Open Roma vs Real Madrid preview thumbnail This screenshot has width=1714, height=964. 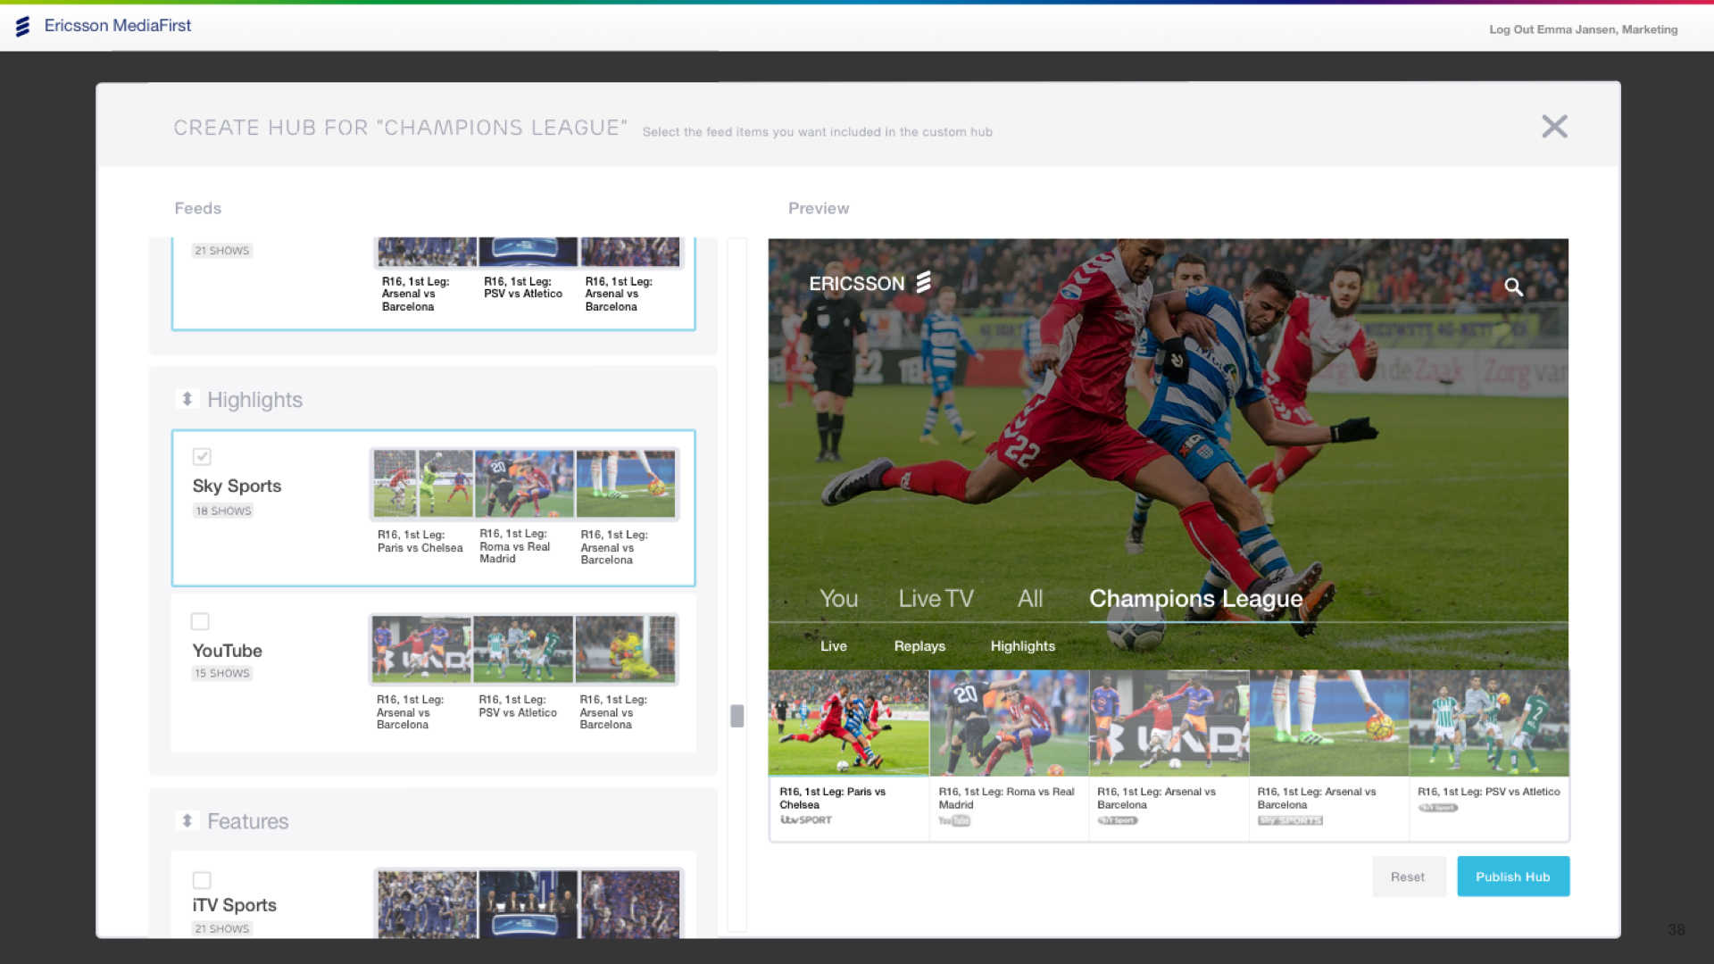1009,723
